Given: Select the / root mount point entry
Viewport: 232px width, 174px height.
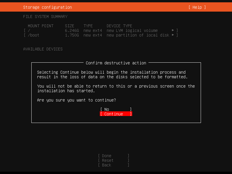Looking at the screenshot, I should pyautogui.click(x=29, y=30).
